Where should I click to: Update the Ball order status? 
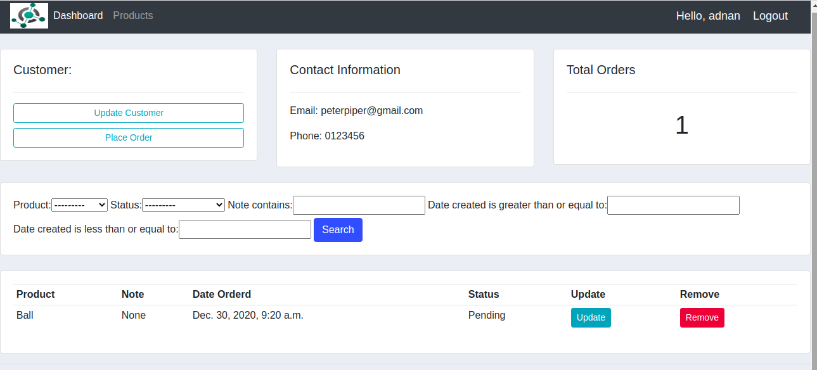tap(590, 317)
